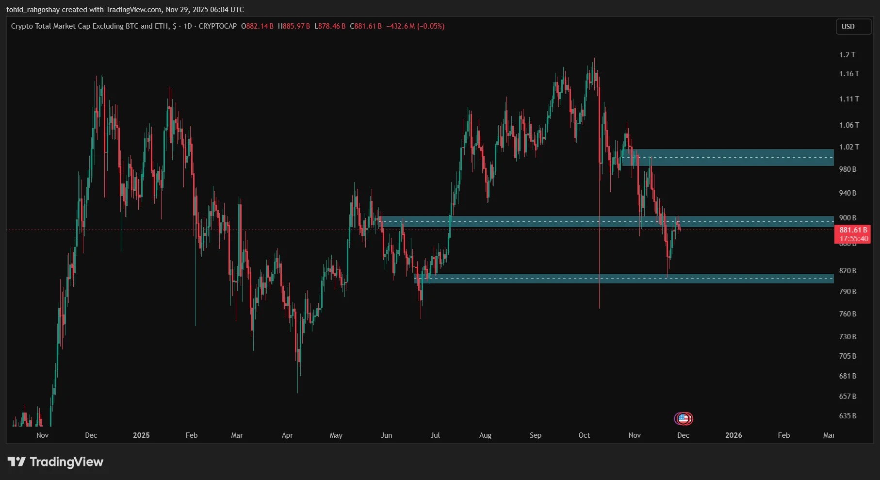Click the US economic event flag icon
This screenshot has width=880, height=480.
coord(684,418)
